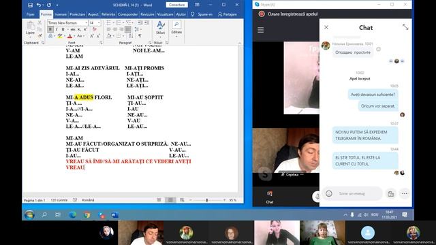Open ribbon display options in Word
Screen dimensions: 436x245
197,5
